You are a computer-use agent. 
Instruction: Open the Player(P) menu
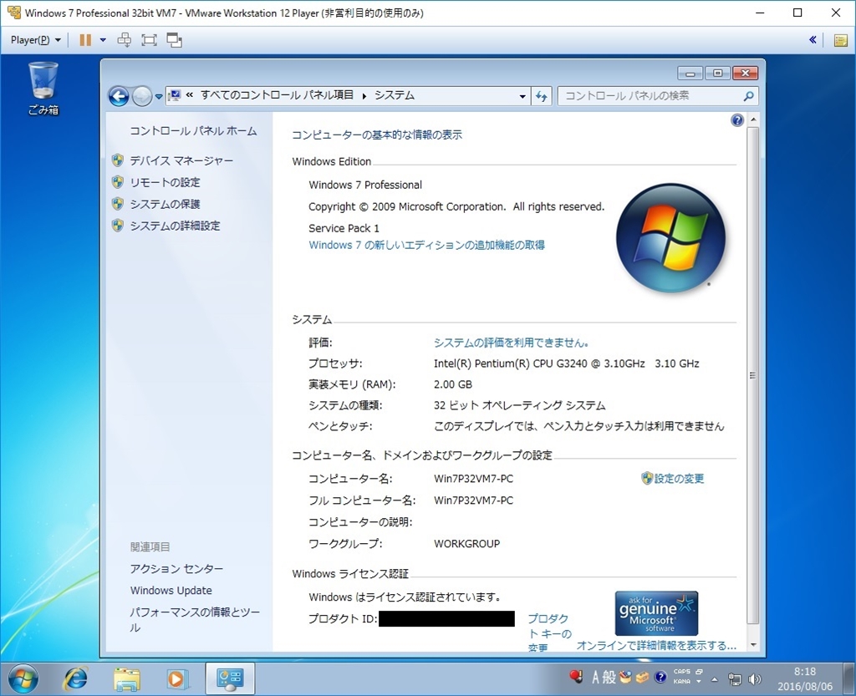click(x=35, y=40)
